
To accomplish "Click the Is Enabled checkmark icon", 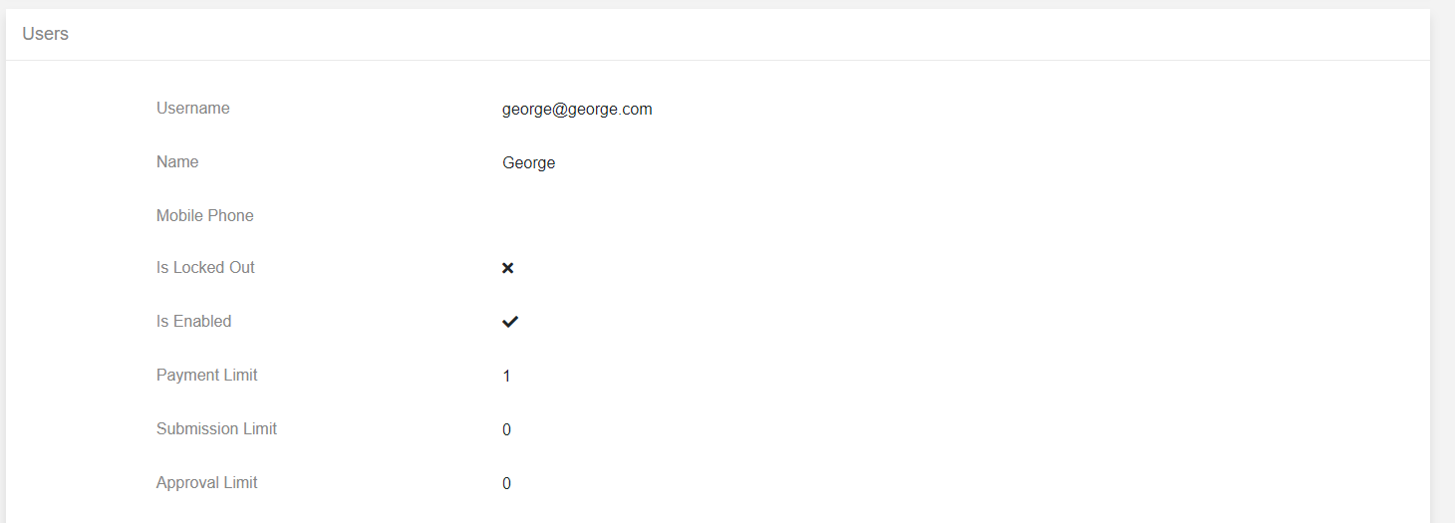I will click(x=510, y=322).
